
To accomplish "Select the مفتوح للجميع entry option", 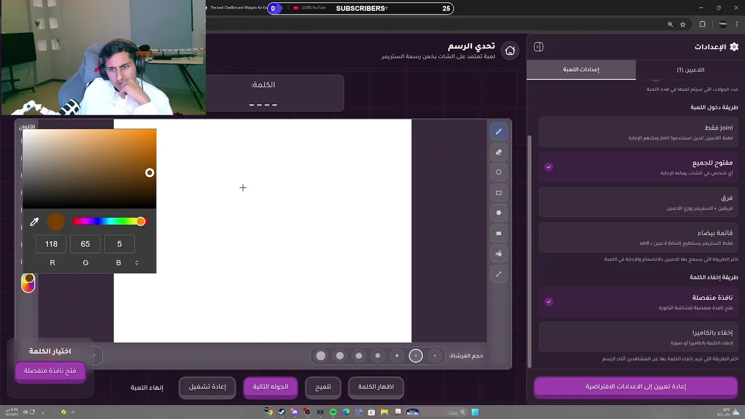I will click(x=638, y=167).
